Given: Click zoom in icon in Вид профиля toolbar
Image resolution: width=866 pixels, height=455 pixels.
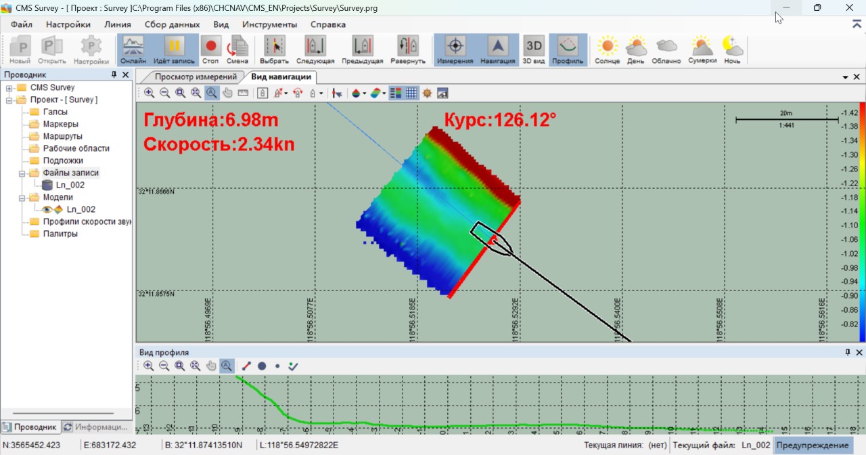Looking at the screenshot, I should coord(149,366).
